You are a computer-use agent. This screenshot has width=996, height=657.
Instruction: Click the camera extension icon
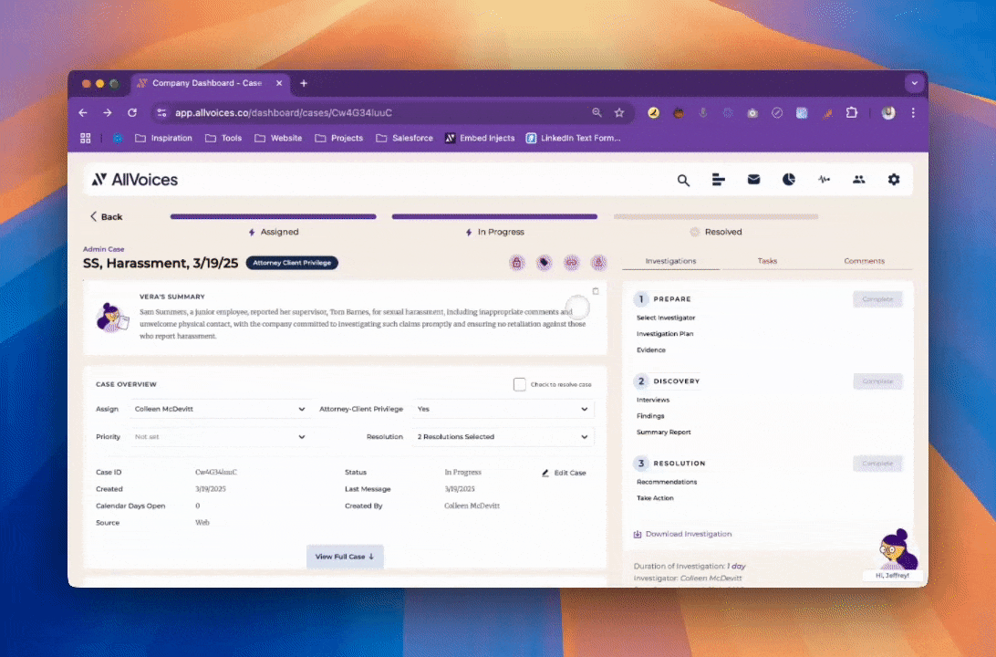tap(752, 112)
